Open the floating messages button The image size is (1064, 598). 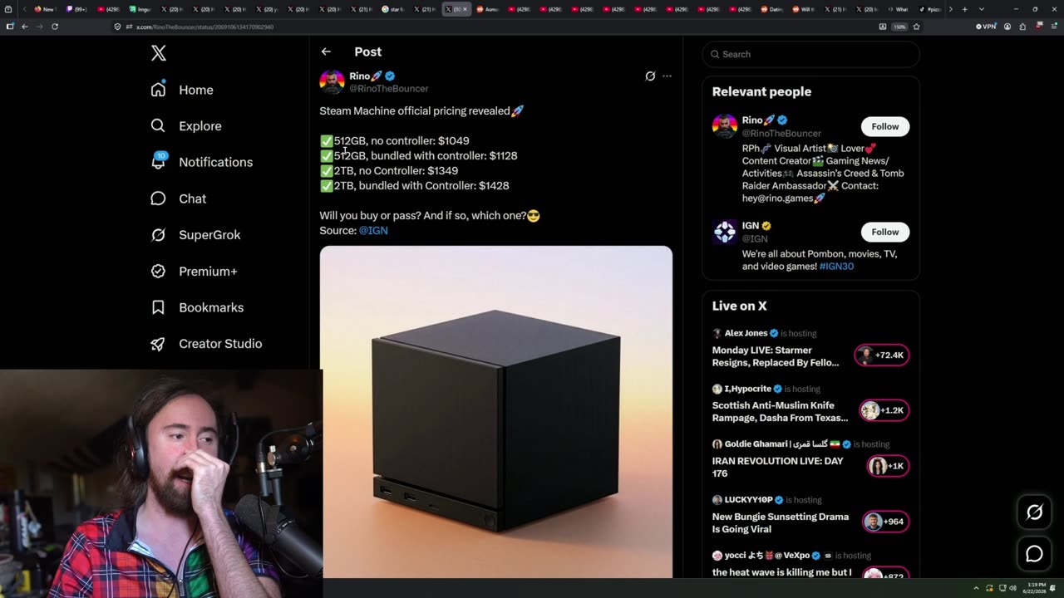point(1034,554)
